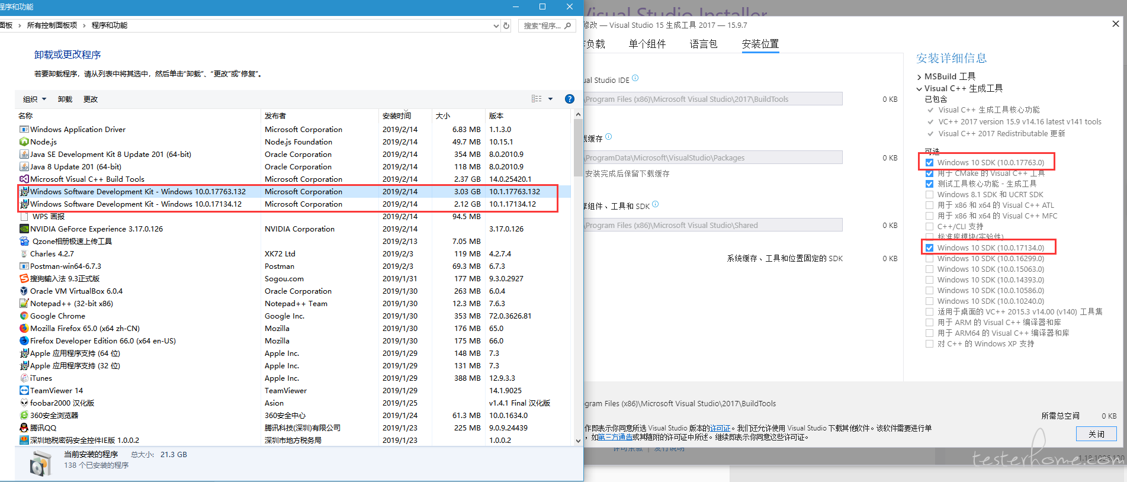Enable Visual C++ MFC for x86 and x64
The height and width of the screenshot is (482, 1127).
coord(930,216)
